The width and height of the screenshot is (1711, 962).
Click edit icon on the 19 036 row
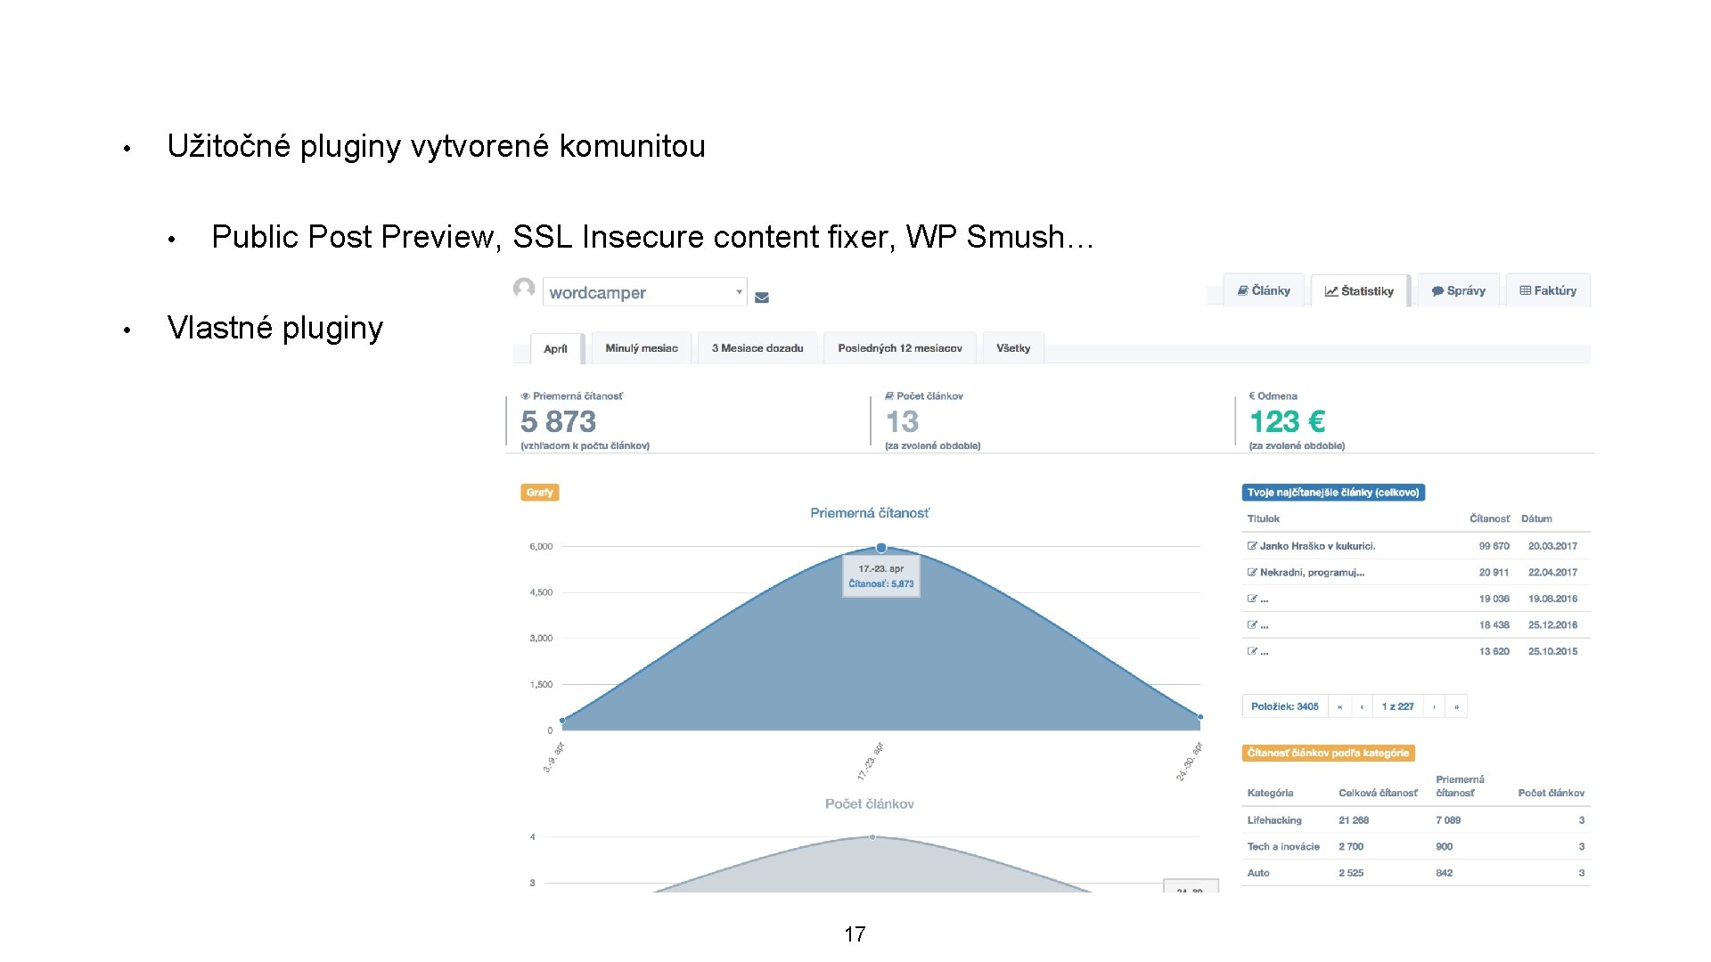click(x=1252, y=599)
